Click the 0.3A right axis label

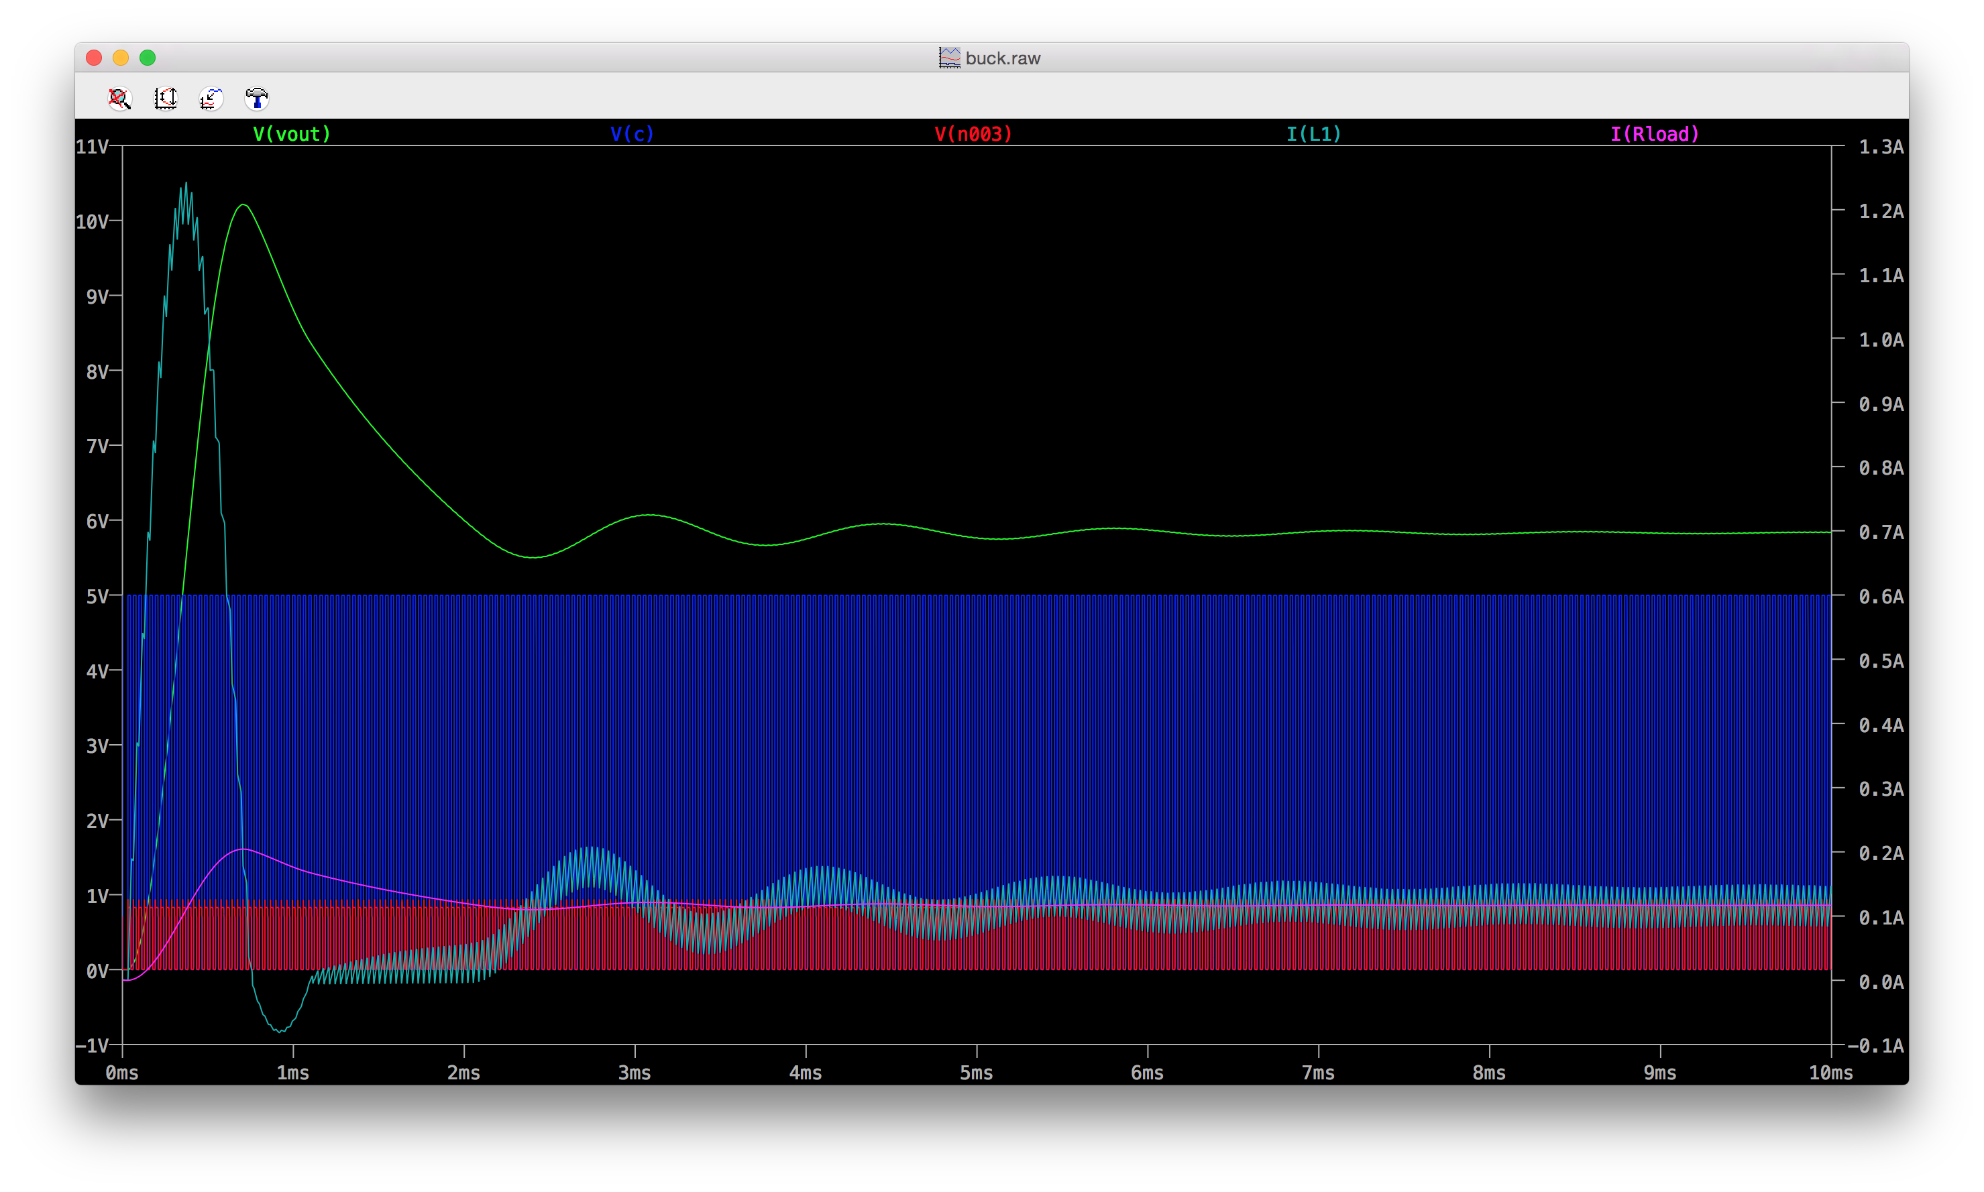(x=1881, y=789)
